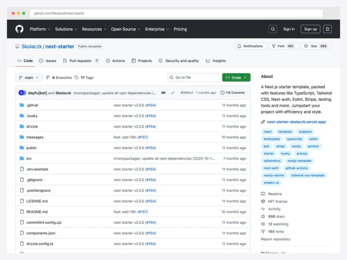Click the Go to file search field
The width and height of the screenshot is (347, 260).
coord(193,77)
